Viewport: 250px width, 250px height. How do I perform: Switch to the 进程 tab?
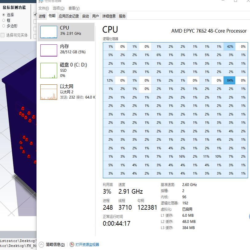point(42,16)
